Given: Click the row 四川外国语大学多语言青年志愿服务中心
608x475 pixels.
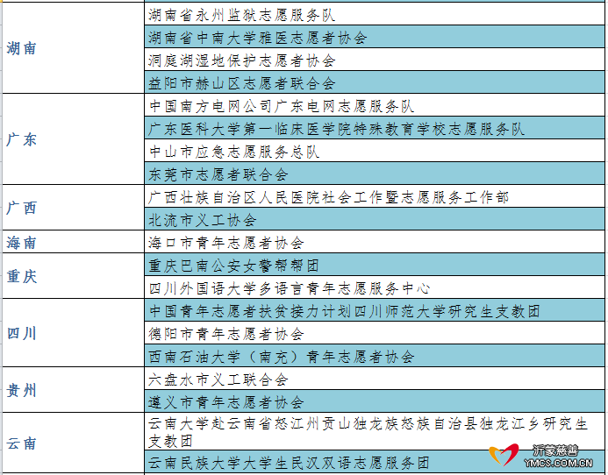Looking at the screenshot, I should point(375,287).
